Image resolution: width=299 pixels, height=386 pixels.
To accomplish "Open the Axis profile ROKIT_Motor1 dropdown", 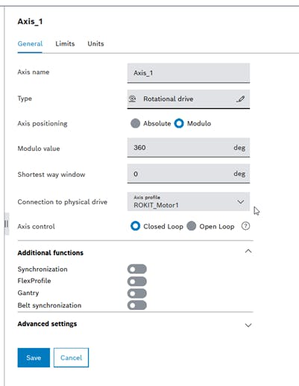I will (x=189, y=202).
